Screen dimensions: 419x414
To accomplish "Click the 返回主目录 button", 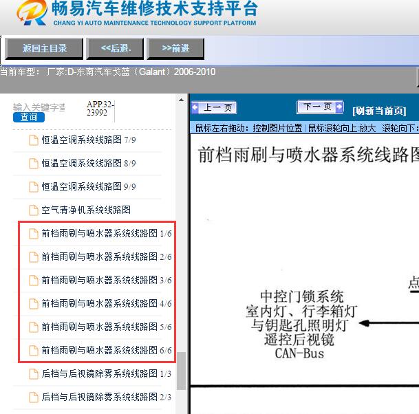I will (x=44, y=49).
